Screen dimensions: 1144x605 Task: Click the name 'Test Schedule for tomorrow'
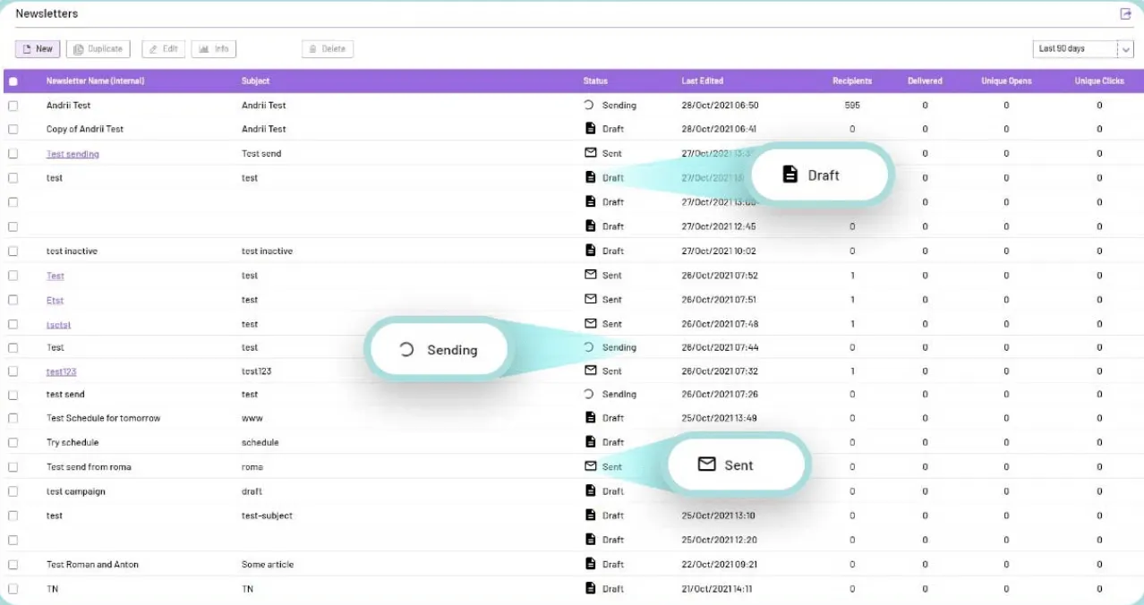[x=103, y=418]
